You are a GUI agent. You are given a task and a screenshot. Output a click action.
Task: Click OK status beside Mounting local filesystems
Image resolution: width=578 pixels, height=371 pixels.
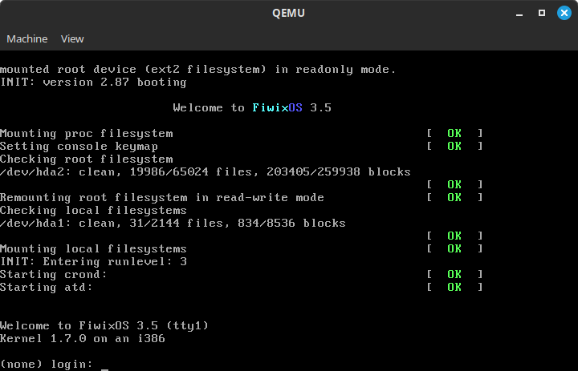tap(454, 248)
